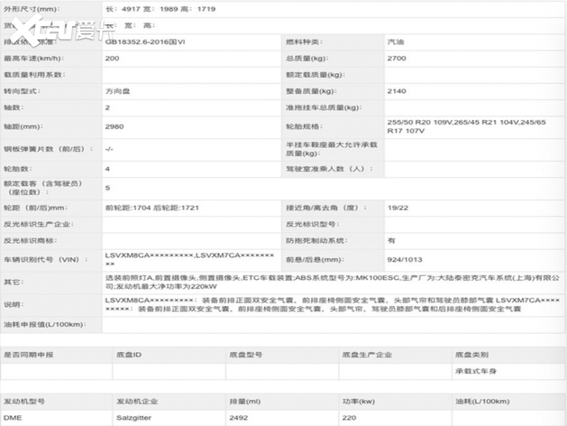Click the 准拖挂车总质量(kg) label
Viewport: 567px width, 426px height.
(x=324, y=107)
